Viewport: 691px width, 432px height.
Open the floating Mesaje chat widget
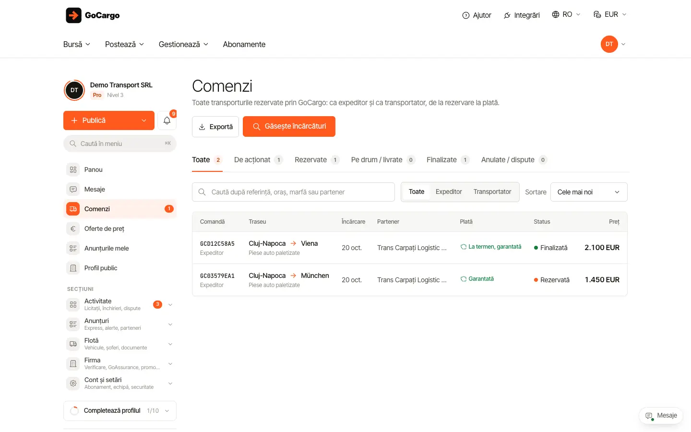[661, 416]
